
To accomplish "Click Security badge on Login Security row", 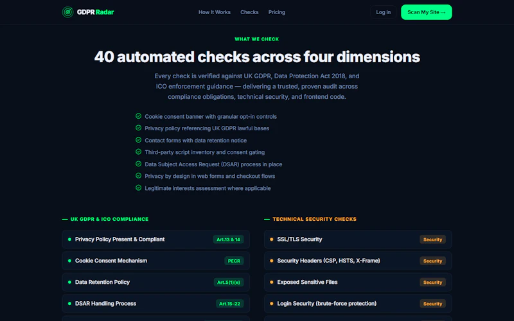I will coord(432,304).
